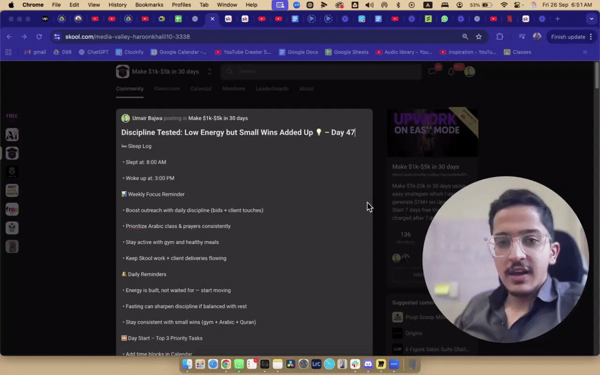Open the About tab
The image size is (600, 375).
306,88
